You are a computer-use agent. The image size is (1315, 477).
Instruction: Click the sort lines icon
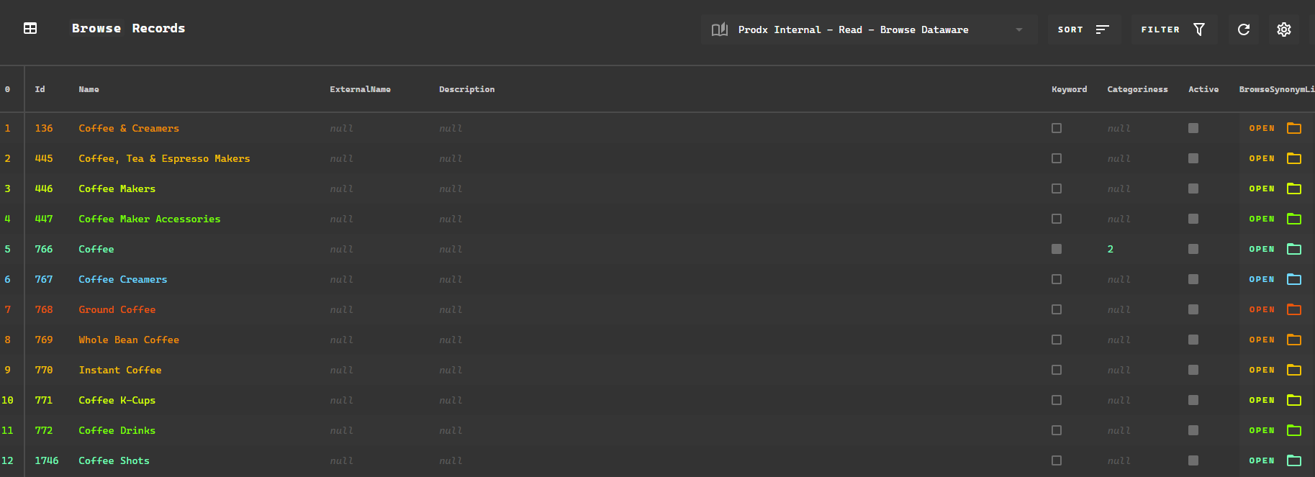pos(1102,29)
